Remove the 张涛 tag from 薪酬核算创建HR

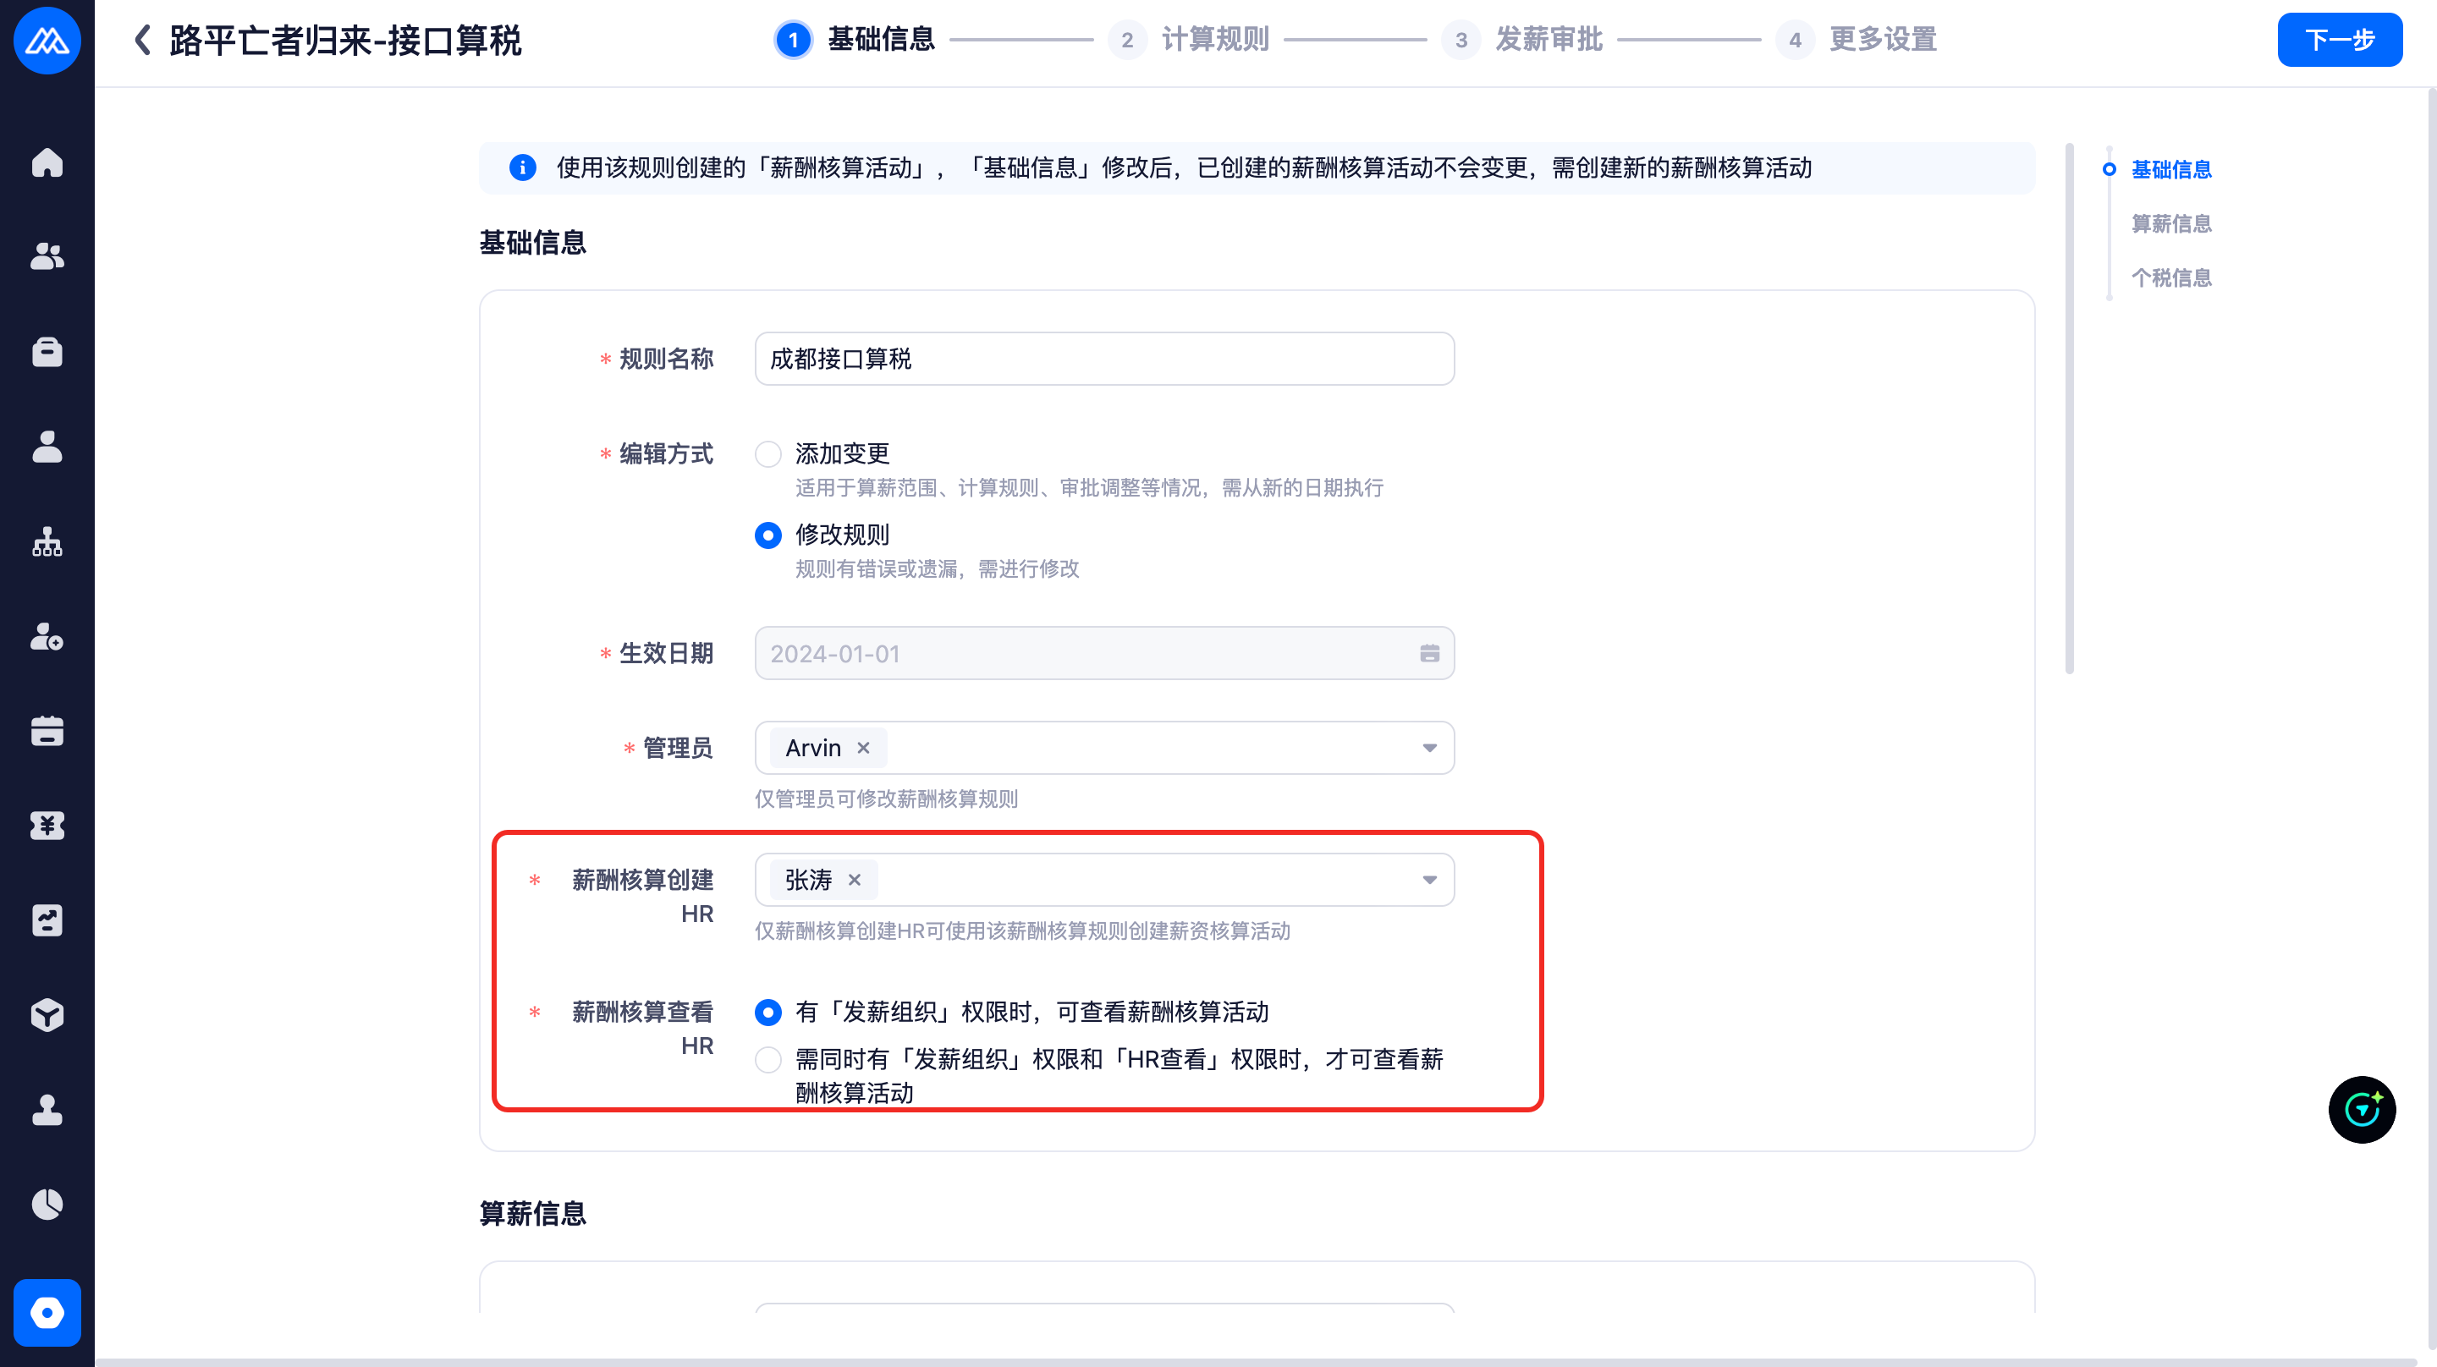click(x=855, y=880)
